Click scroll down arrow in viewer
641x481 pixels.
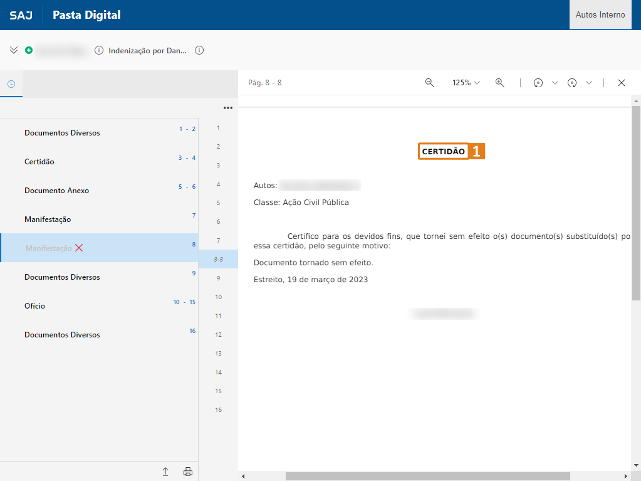click(x=636, y=465)
